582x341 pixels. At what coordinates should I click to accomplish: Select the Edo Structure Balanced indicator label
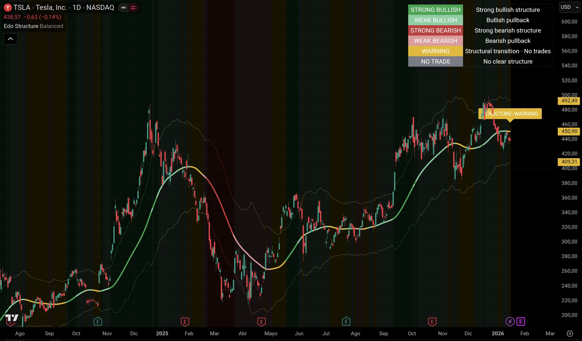click(33, 26)
